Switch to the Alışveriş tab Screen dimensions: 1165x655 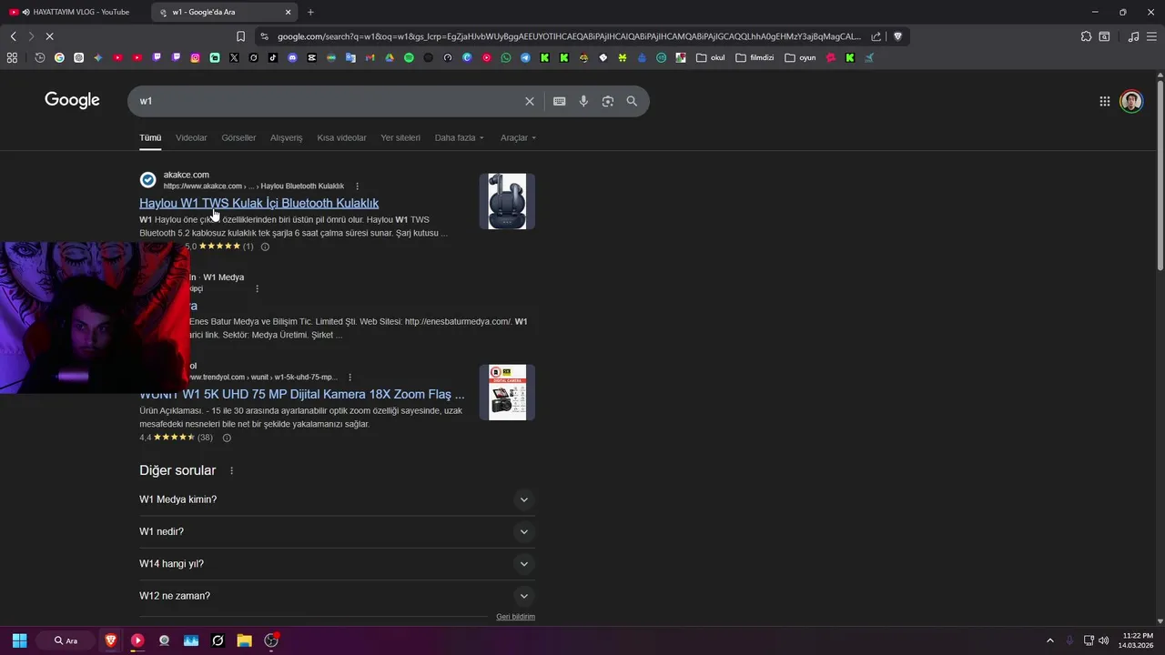click(x=286, y=137)
